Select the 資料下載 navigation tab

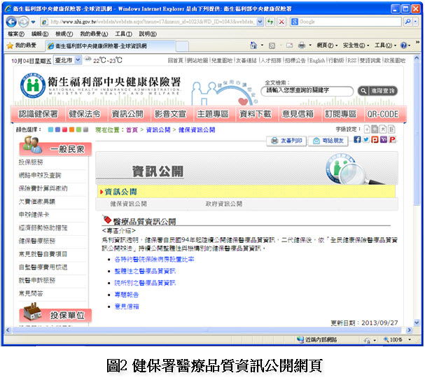(x=255, y=114)
